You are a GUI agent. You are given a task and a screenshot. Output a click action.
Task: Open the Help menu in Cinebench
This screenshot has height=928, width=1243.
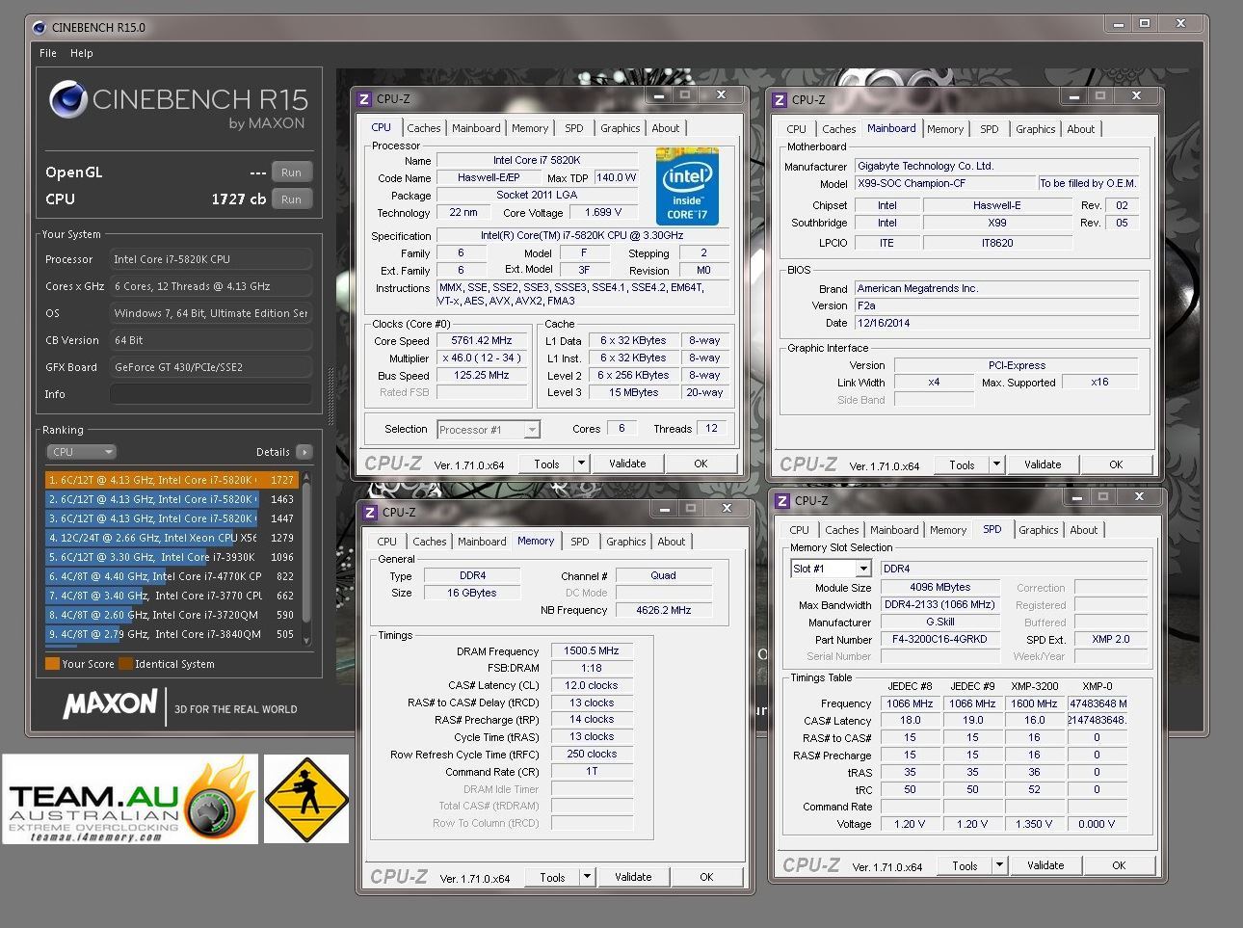(x=82, y=53)
